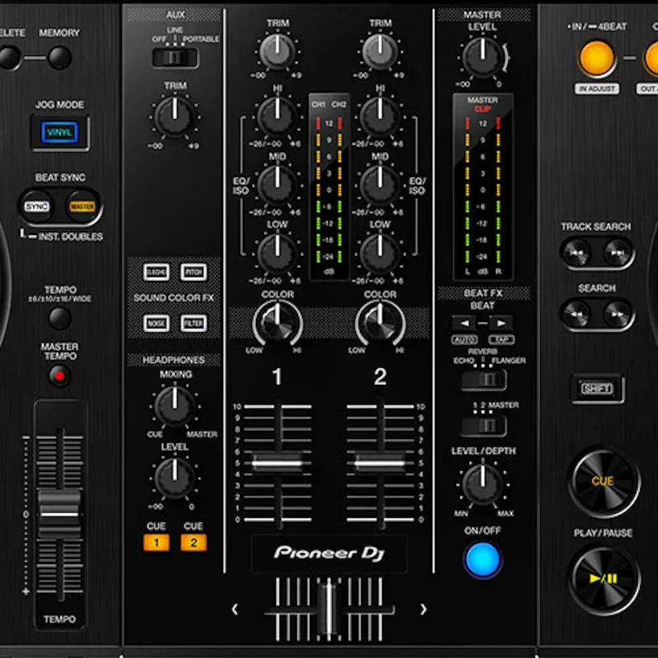Click the right chevron beside the crossfader
Image resolution: width=658 pixels, height=658 pixels.
pos(423,609)
